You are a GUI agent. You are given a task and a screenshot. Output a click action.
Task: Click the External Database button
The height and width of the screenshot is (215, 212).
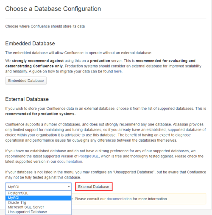click(x=94, y=187)
